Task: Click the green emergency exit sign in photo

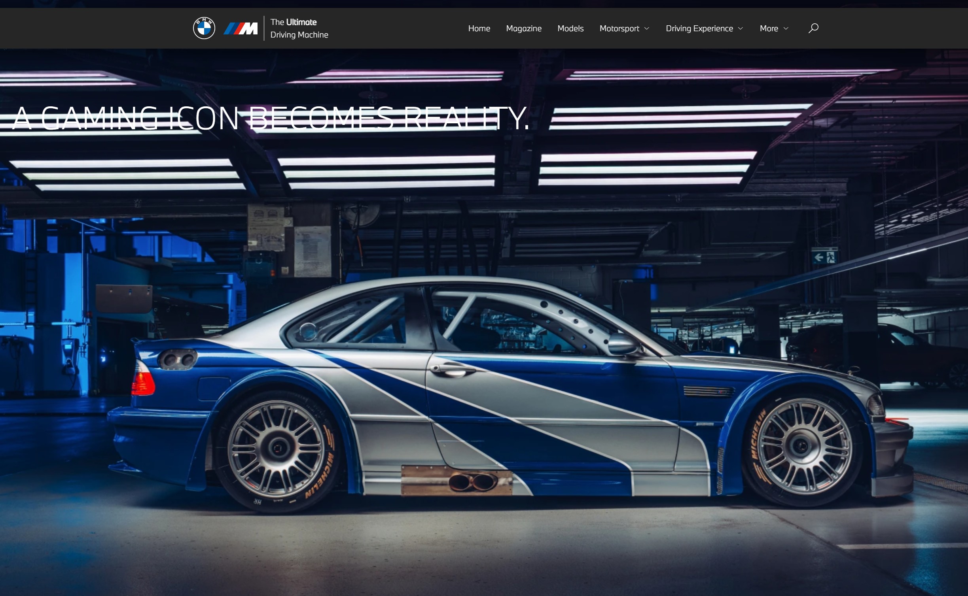Action: 824,258
